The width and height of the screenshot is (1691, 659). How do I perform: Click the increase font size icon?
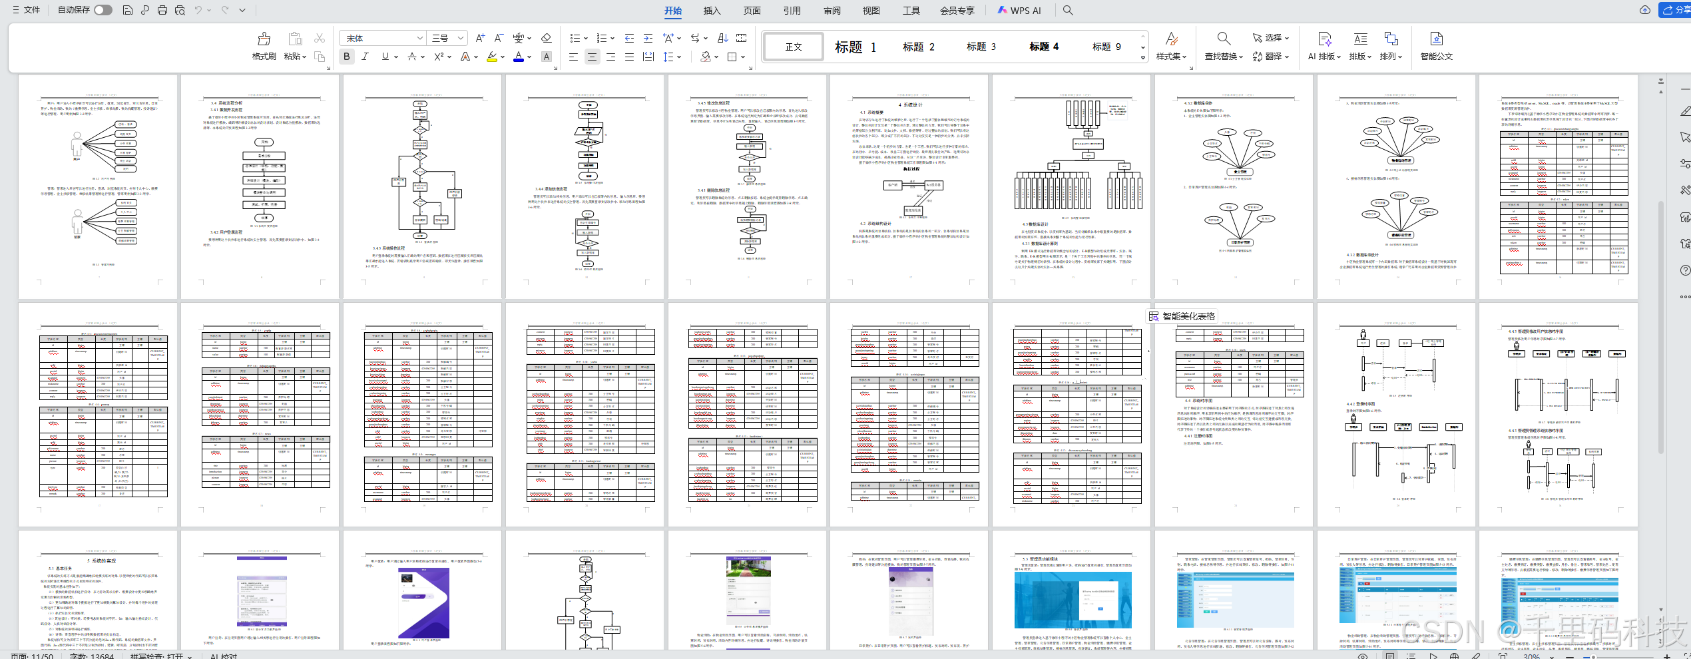click(480, 38)
